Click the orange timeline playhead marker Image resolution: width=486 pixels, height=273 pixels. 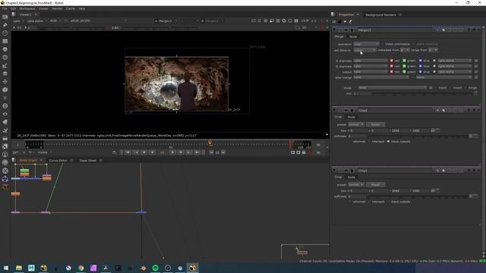click(210, 143)
